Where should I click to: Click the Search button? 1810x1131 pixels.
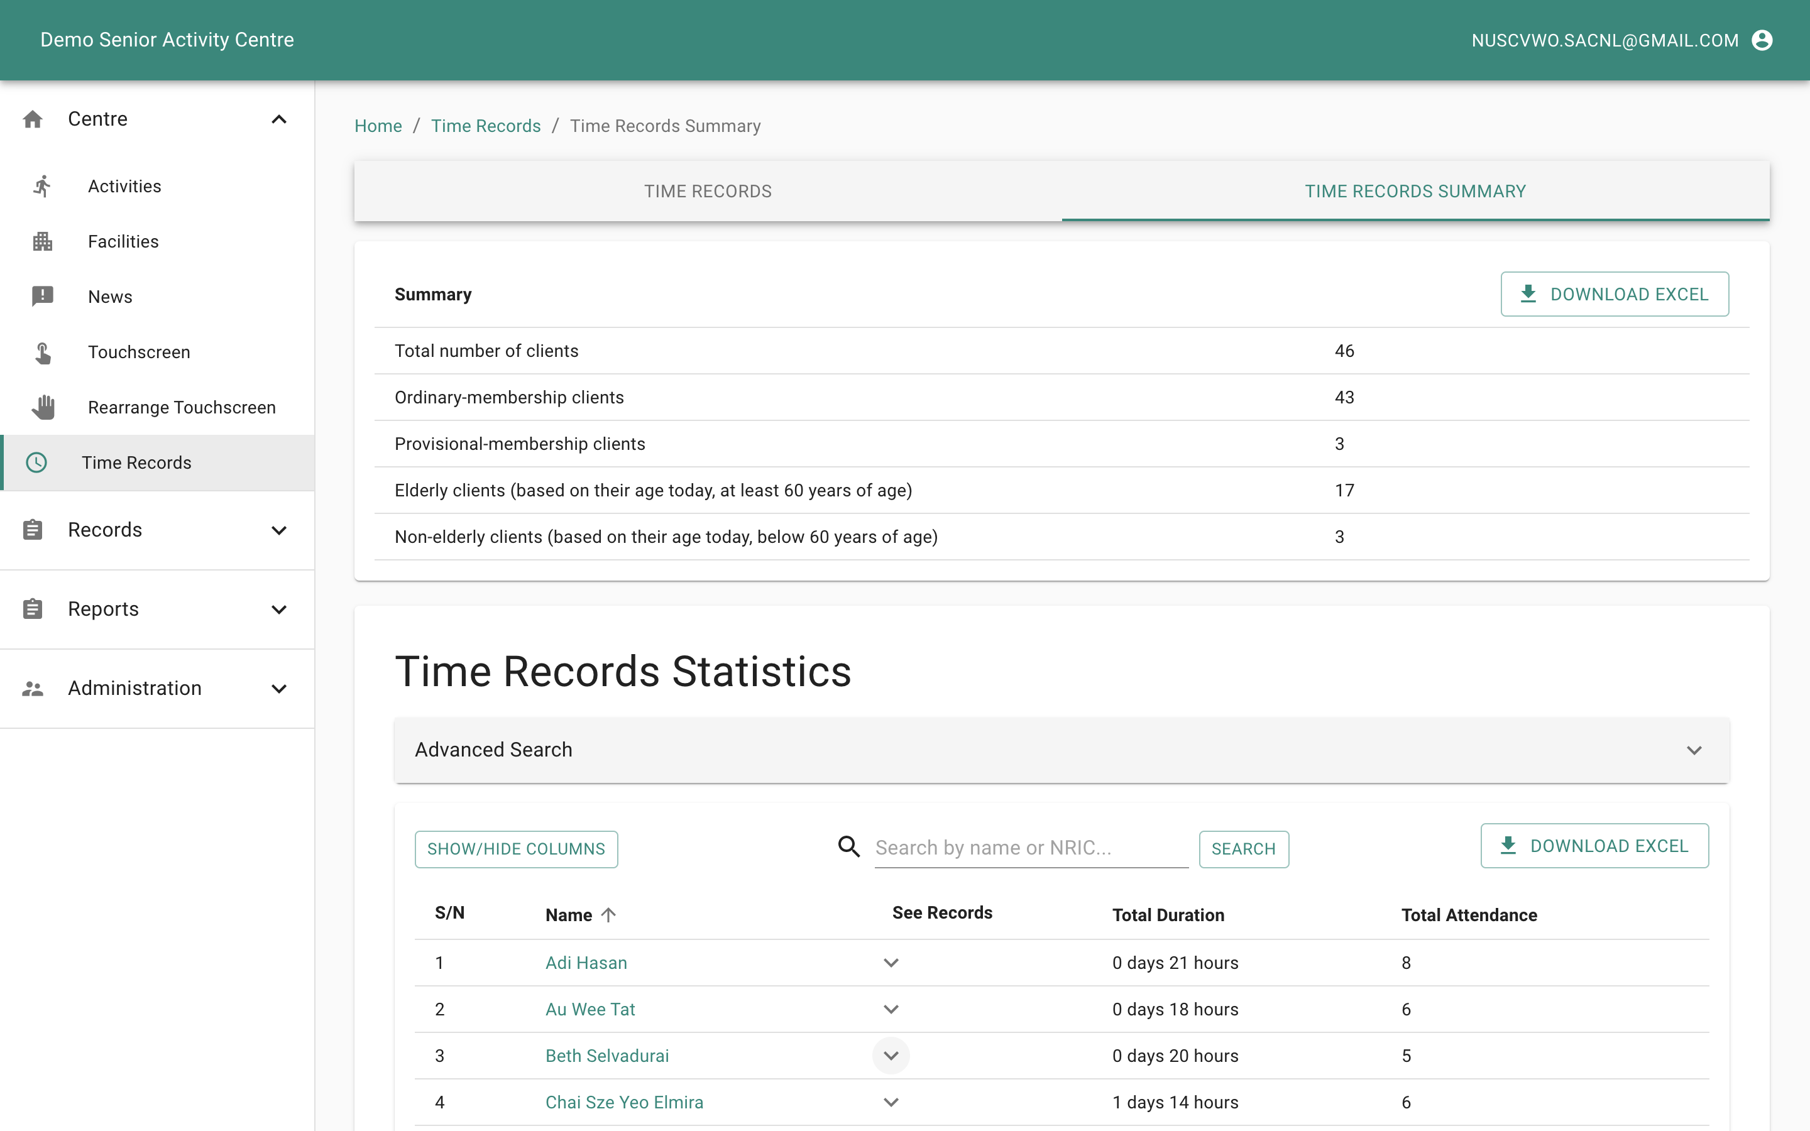click(1243, 849)
